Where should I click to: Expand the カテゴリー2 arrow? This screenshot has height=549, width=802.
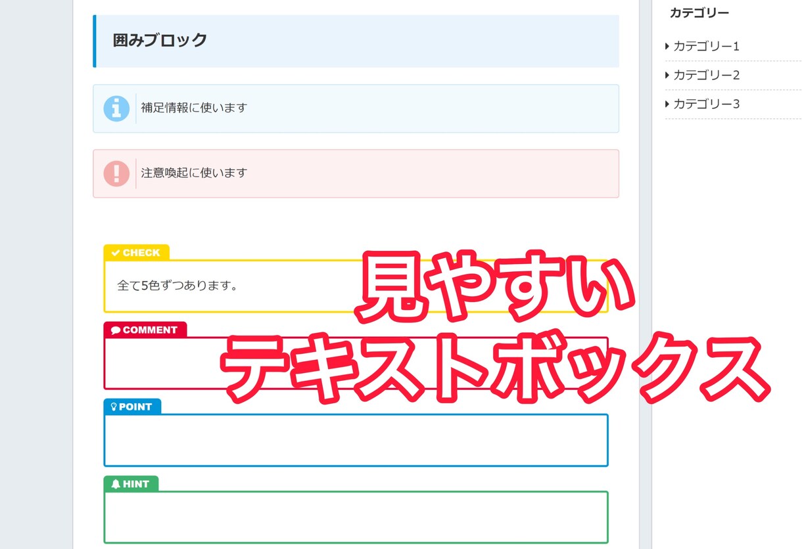667,75
